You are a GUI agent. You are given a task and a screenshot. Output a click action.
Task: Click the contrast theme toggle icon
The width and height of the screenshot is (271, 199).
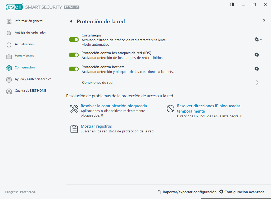tap(232, 4)
